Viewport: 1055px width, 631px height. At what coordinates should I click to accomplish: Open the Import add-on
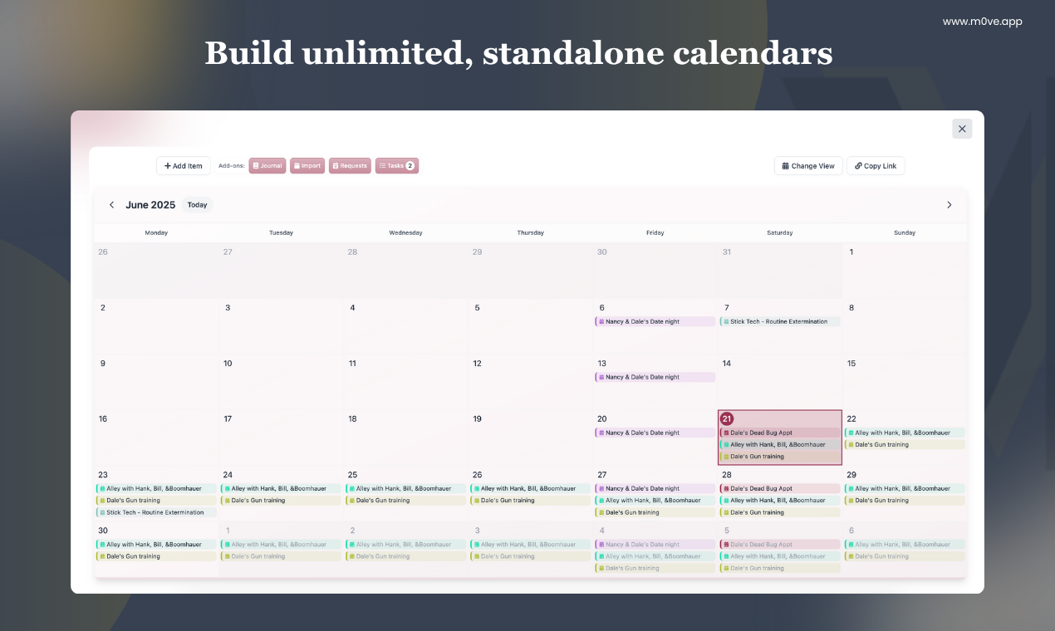[x=307, y=166]
